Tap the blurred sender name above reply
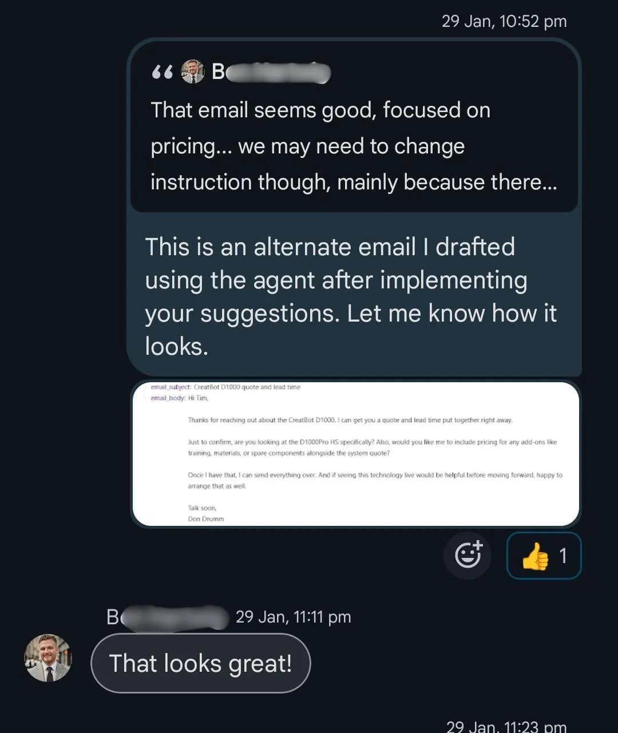Viewport: 618px width, 733px height. pos(167,617)
